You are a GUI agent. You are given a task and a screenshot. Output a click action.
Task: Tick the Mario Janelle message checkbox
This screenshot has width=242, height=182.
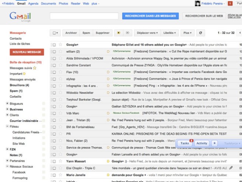point(54,175)
